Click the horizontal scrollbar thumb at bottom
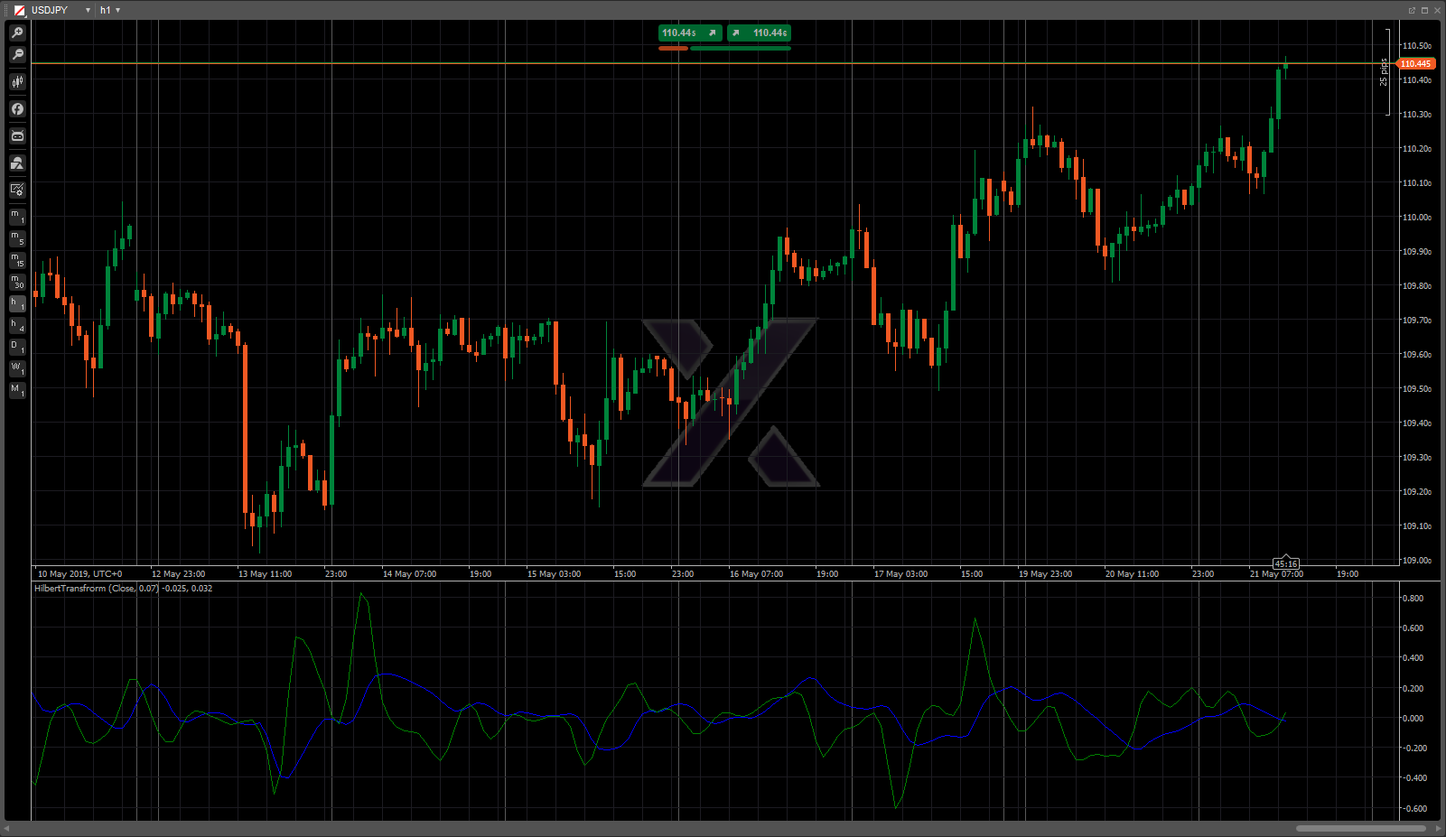1446x837 pixels. tap(1360, 828)
